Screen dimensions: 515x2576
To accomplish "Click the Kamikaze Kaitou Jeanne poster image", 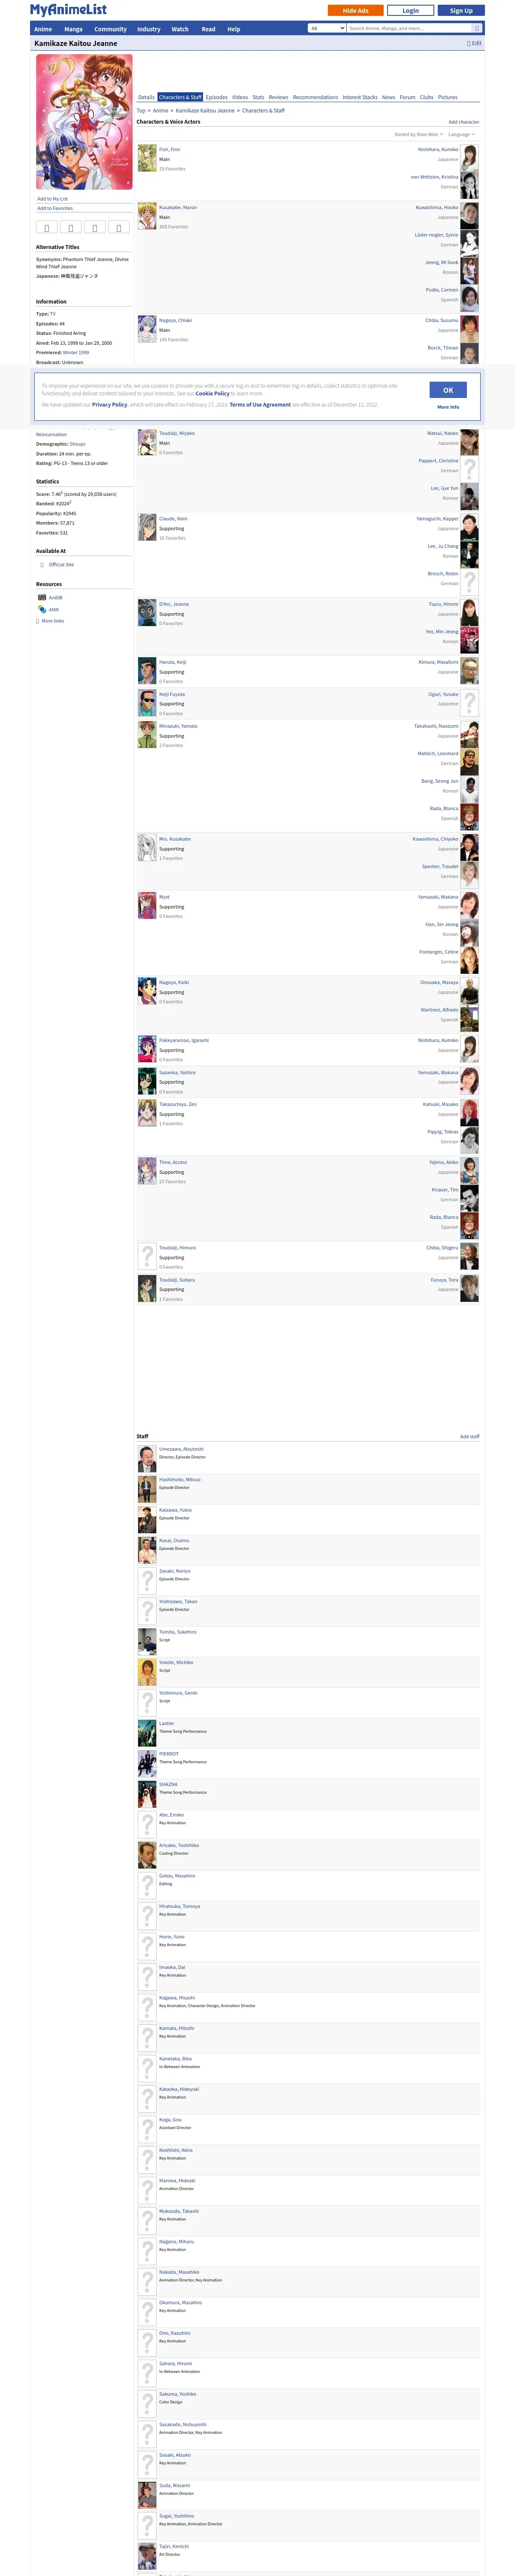I will click(x=84, y=122).
